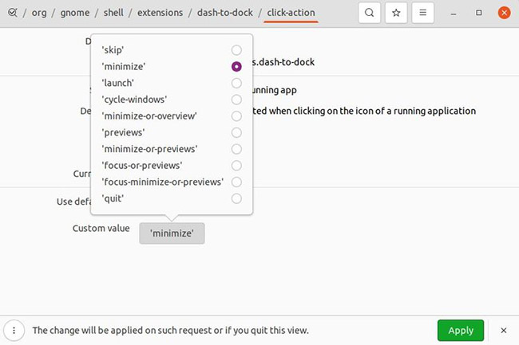Select the 'skip' radio option
Screen dimensions: 519x345
[236, 50]
